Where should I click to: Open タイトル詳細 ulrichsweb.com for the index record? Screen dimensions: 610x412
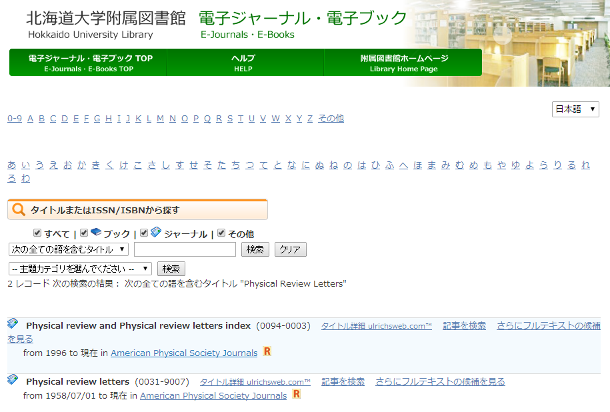[x=376, y=326]
